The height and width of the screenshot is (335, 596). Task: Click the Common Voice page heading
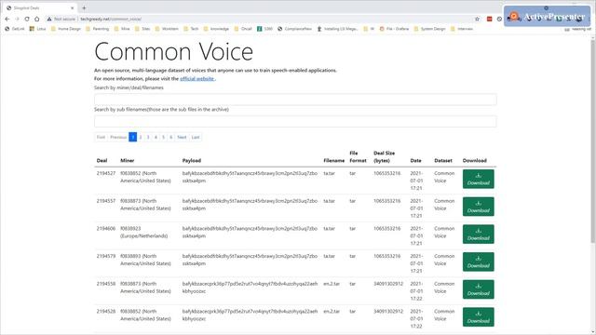click(x=174, y=52)
